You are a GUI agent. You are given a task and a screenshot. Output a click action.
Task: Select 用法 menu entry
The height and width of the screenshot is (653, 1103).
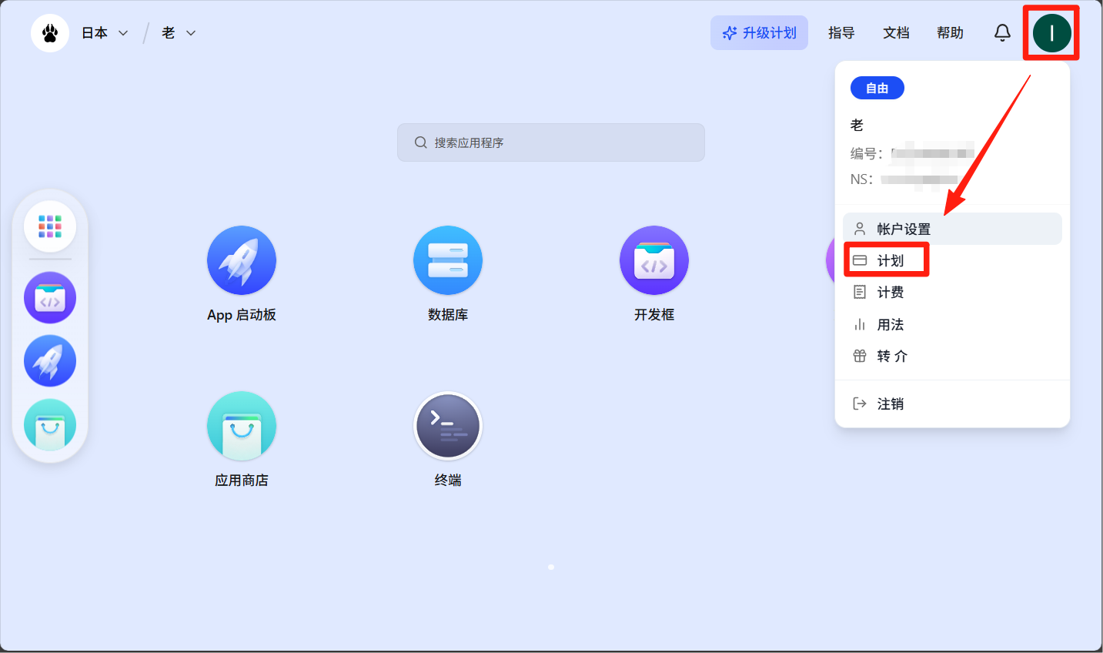click(890, 325)
